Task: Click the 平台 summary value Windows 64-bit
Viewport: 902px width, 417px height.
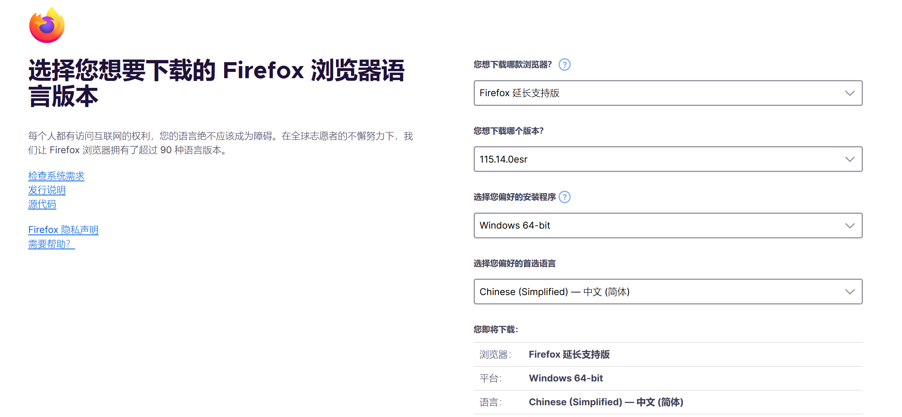Action: pyautogui.click(x=566, y=378)
